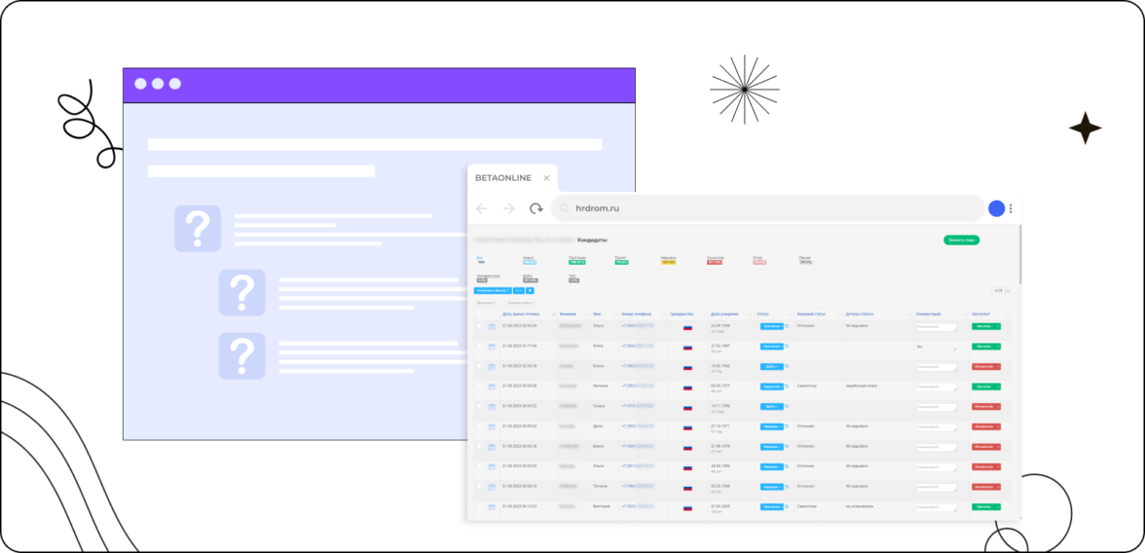
Task: Tick checkbox for Юлия row
Action: (x=479, y=346)
